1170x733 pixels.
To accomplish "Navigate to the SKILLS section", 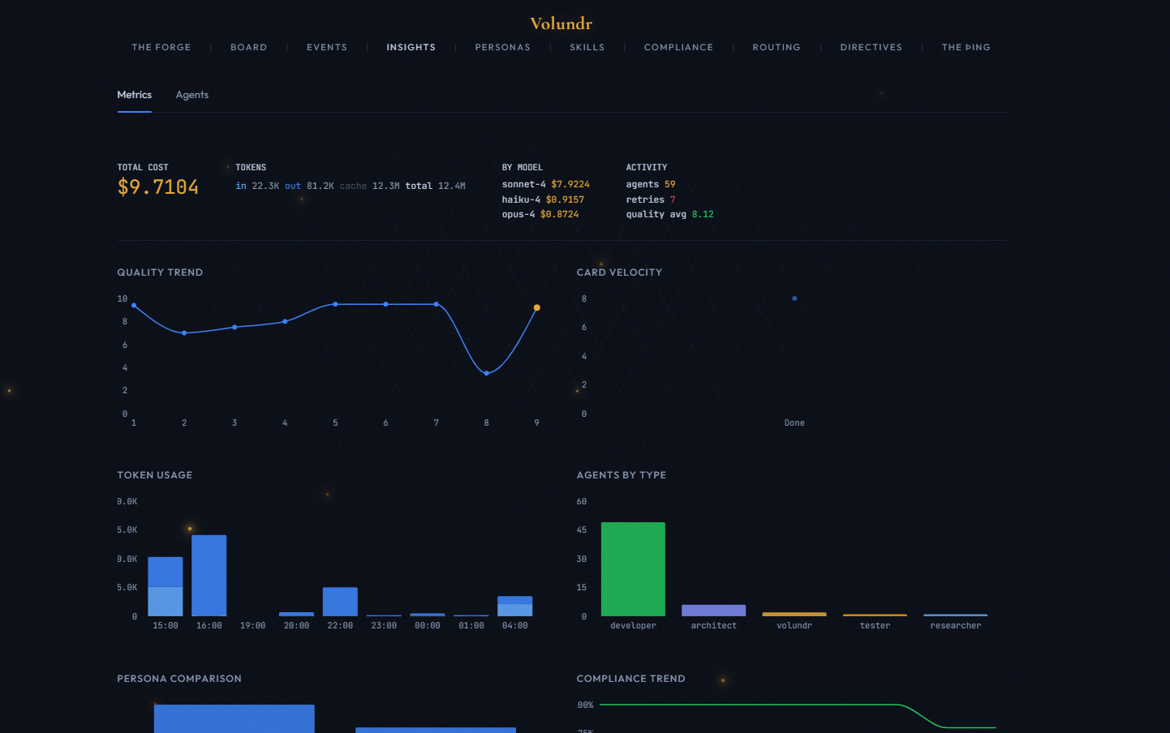I will pyautogui.click(x=587, y=47).
